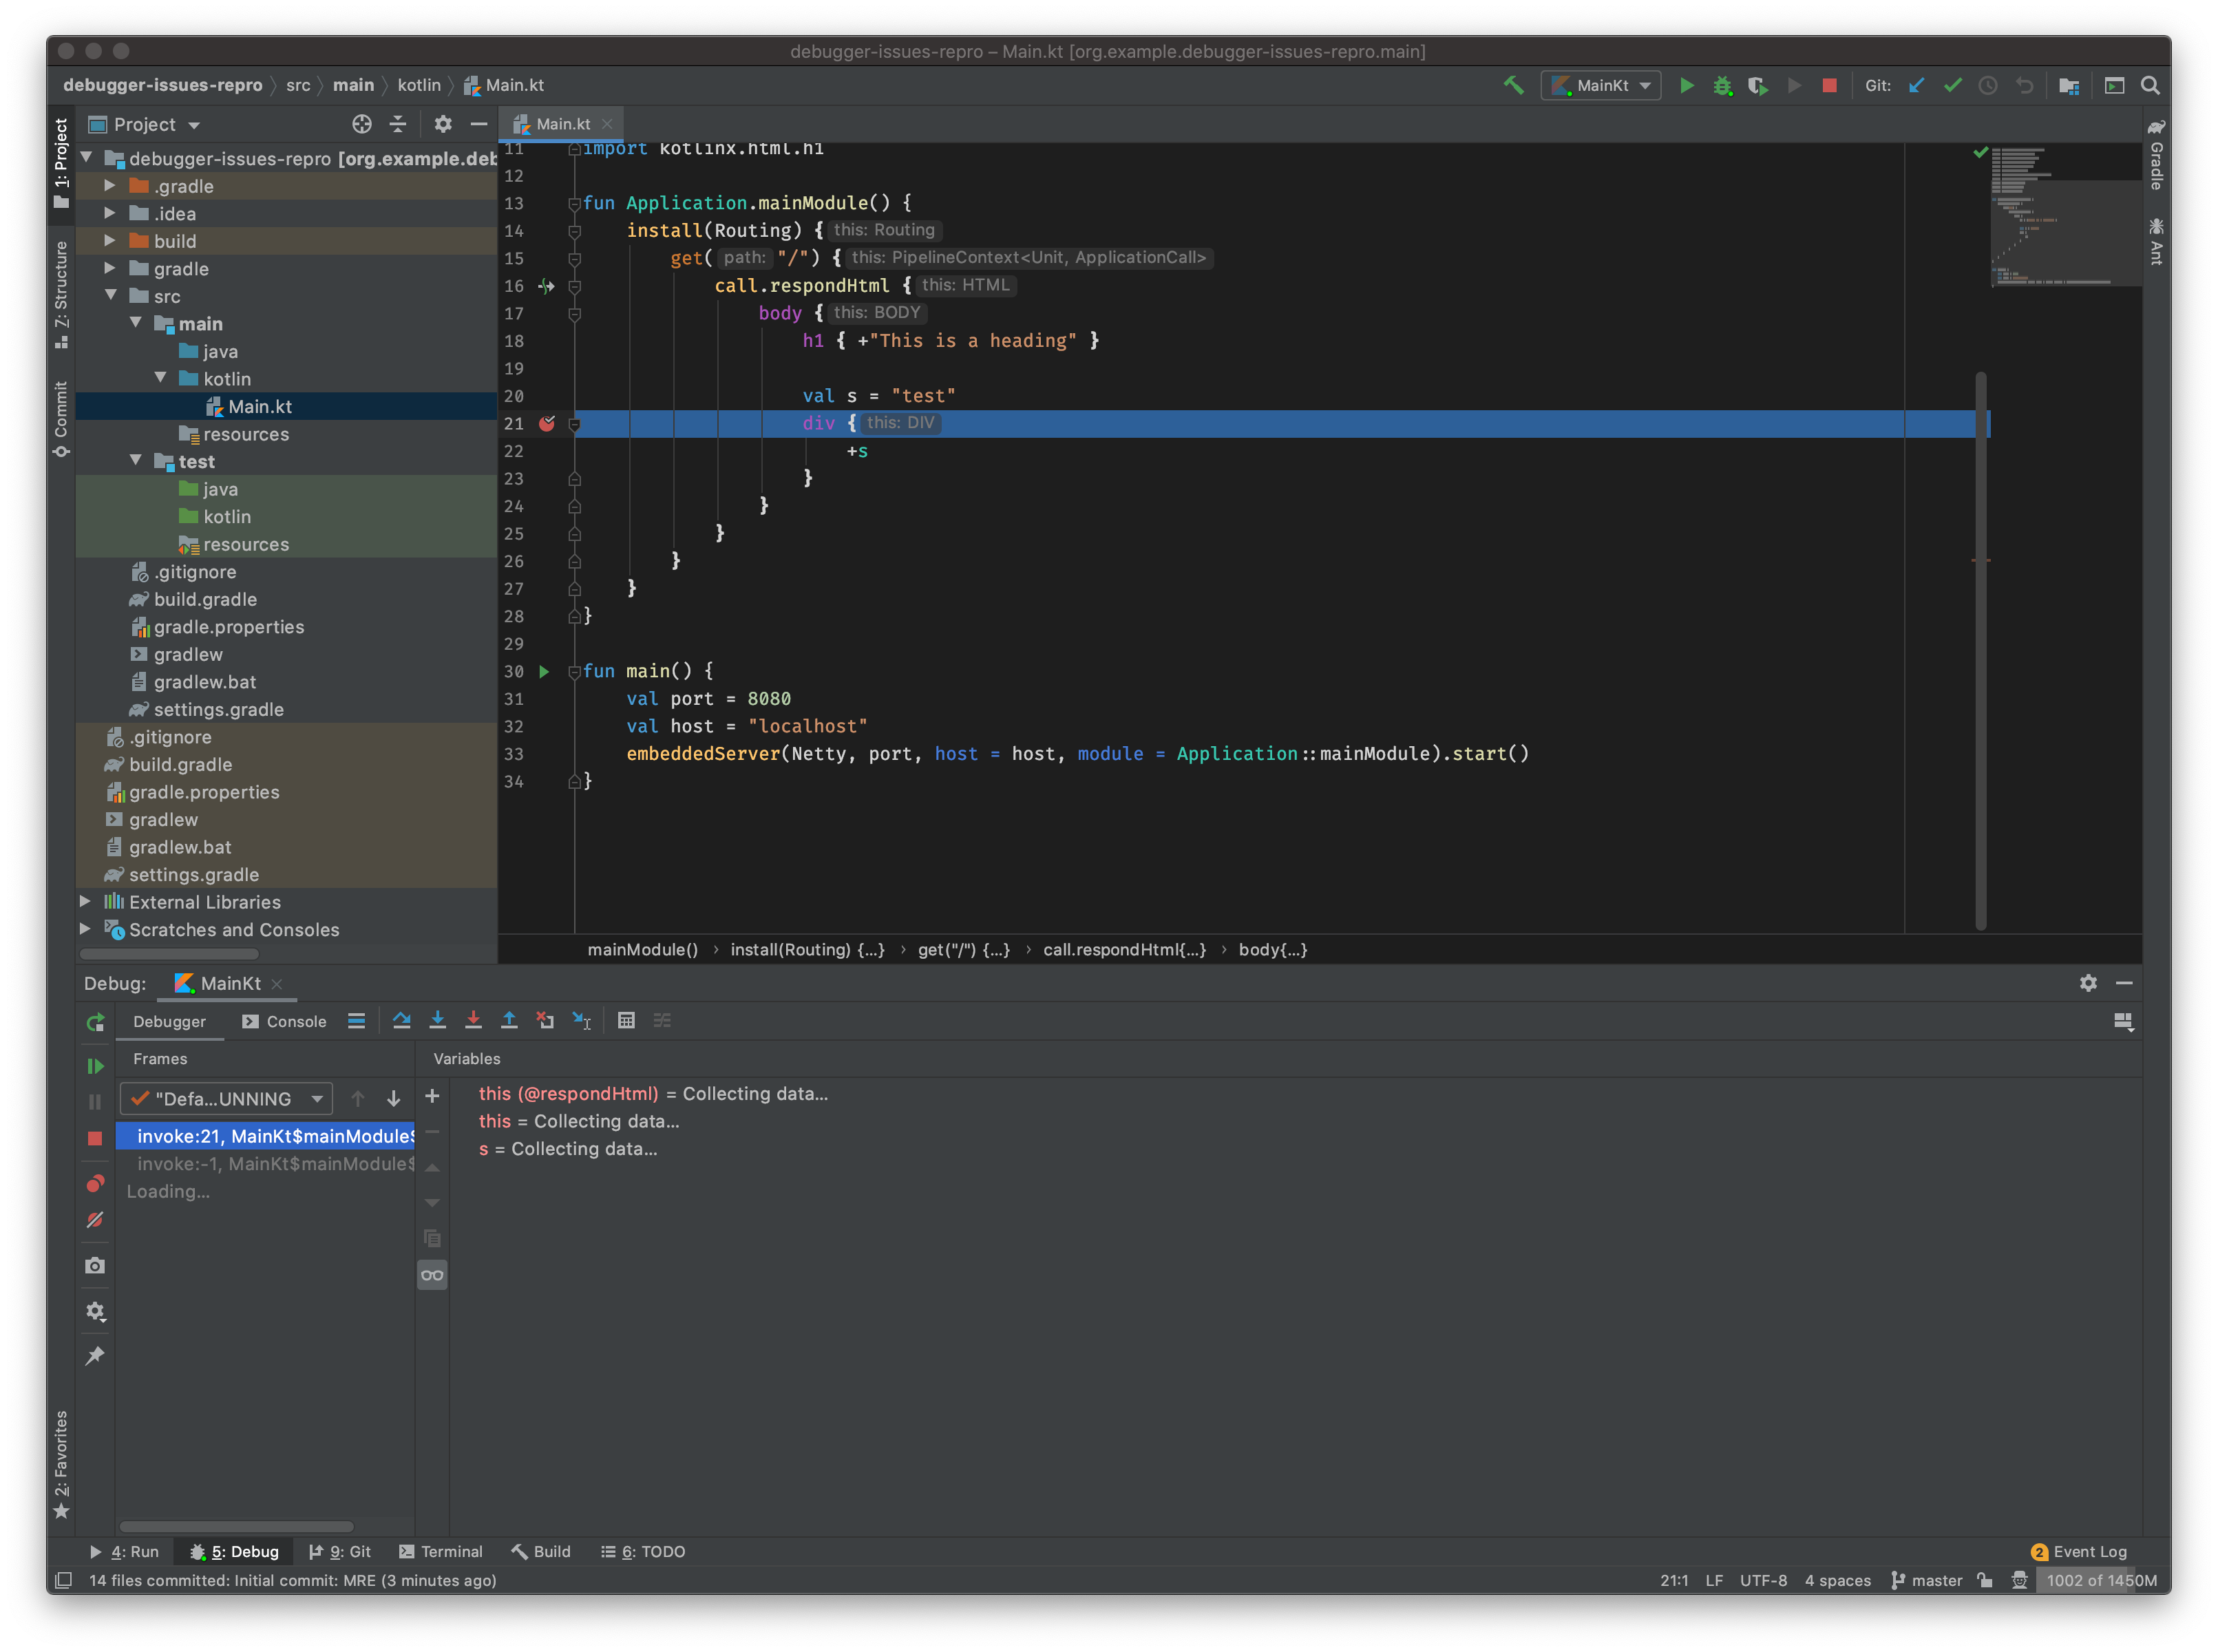Stop the running MainKt application
The width and height of the screenshot is (2218, 1652).
1831,86
